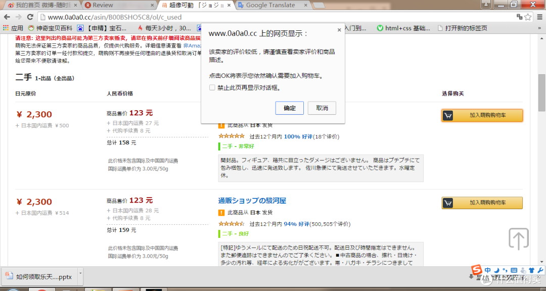Click the first seller's star rating
The height and width of the screenshot is (291, 546).
[x=231, y=136]
